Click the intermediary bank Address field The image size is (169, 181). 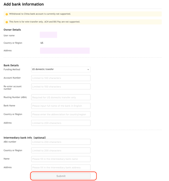61,167
